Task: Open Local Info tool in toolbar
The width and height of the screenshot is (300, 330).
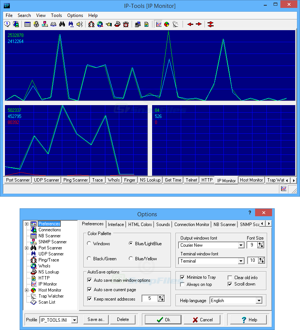Action: coord(7,24)
